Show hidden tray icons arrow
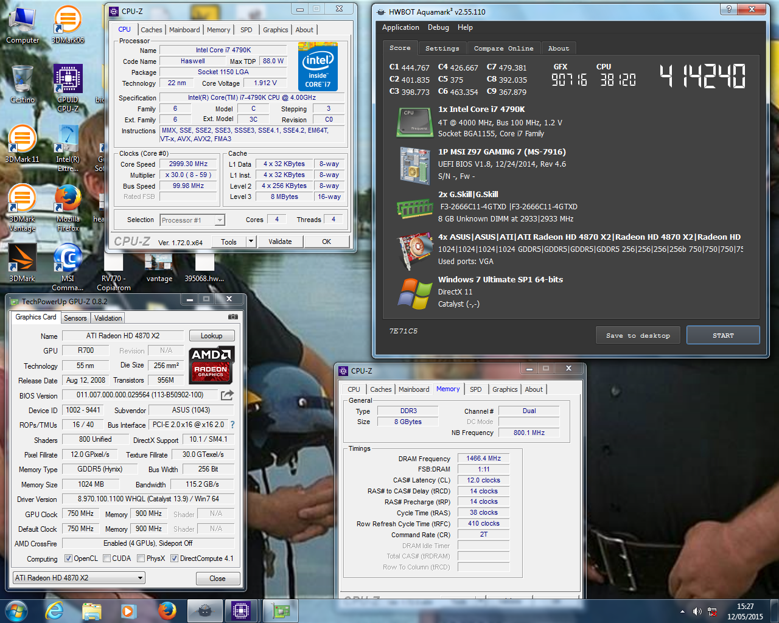The height and width of the screenshot is (623, 779). 682,611
